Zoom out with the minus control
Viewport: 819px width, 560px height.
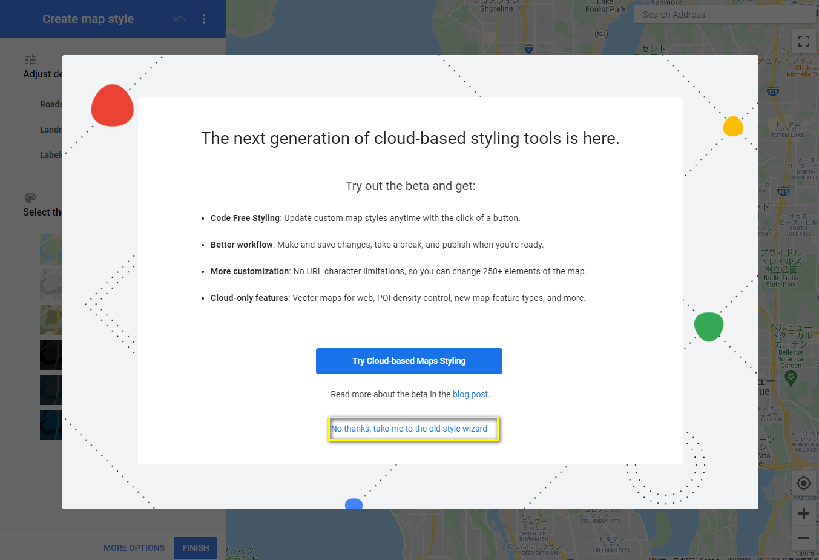pyautogui.click(x=803, y=538)
